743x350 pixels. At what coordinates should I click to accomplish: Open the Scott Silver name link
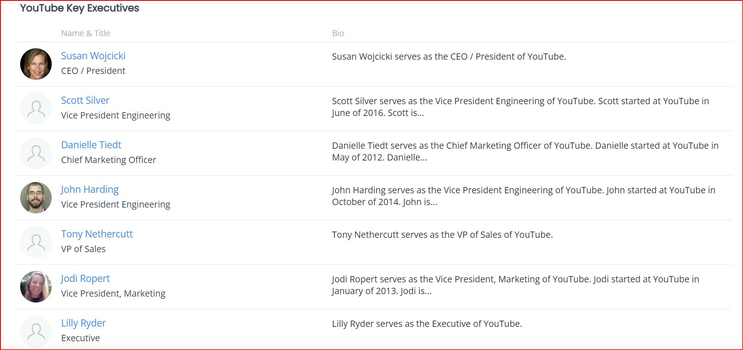pos(85,100)
